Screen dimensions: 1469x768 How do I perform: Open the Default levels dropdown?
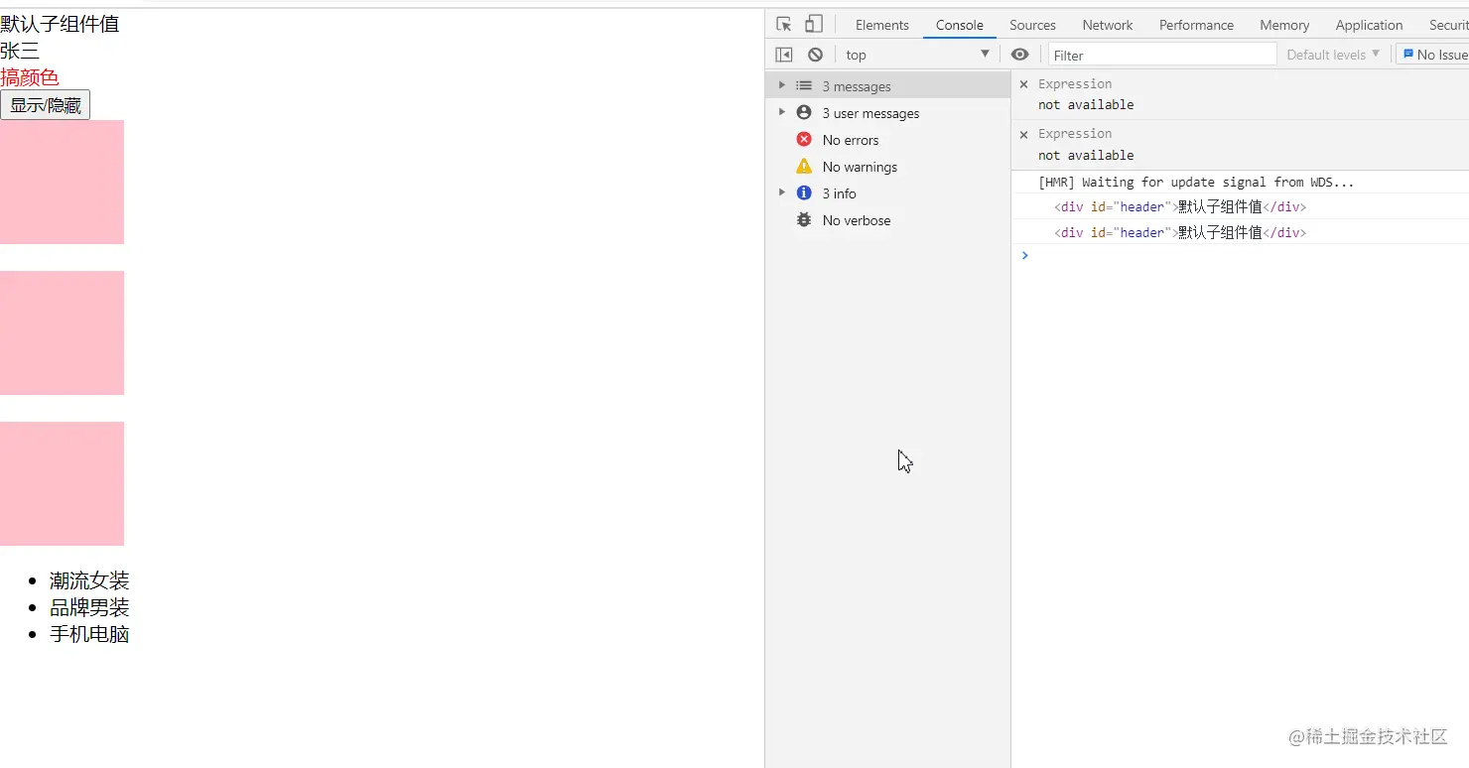[x=1333, y=55]
